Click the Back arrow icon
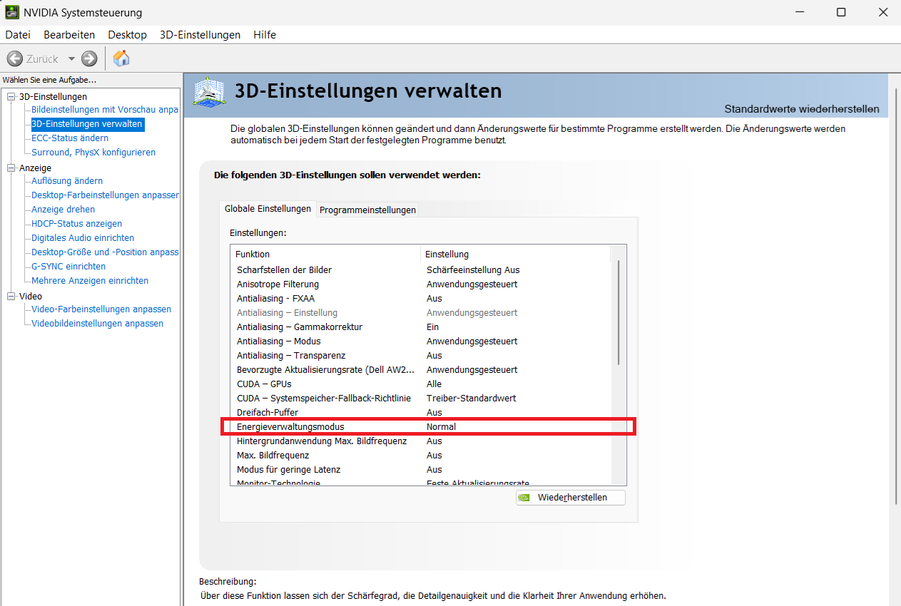Screen dimensions: 901x606 pos(15,58)
